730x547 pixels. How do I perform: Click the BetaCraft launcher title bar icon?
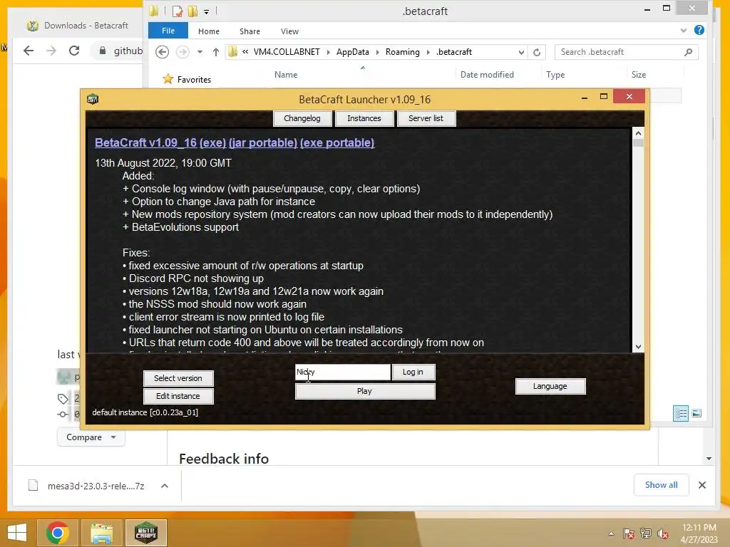(x=93, y=98)
